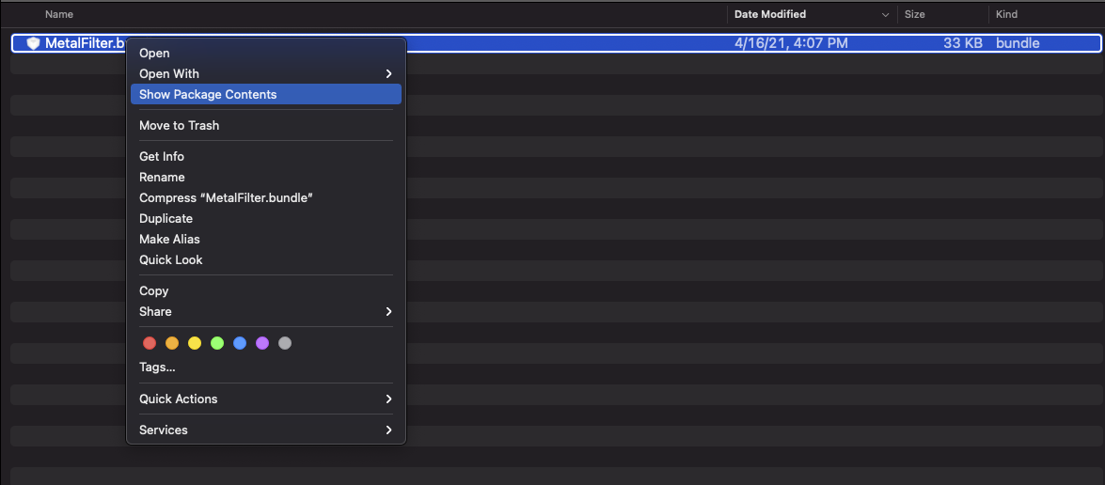Compress "MetalFilter.bundle" via context menu
1105x485 pixels.
click(266, 197)
